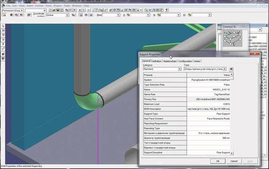Switch to the Definition tab
Screen dimensions: 269x169
(x=157, y=61)
